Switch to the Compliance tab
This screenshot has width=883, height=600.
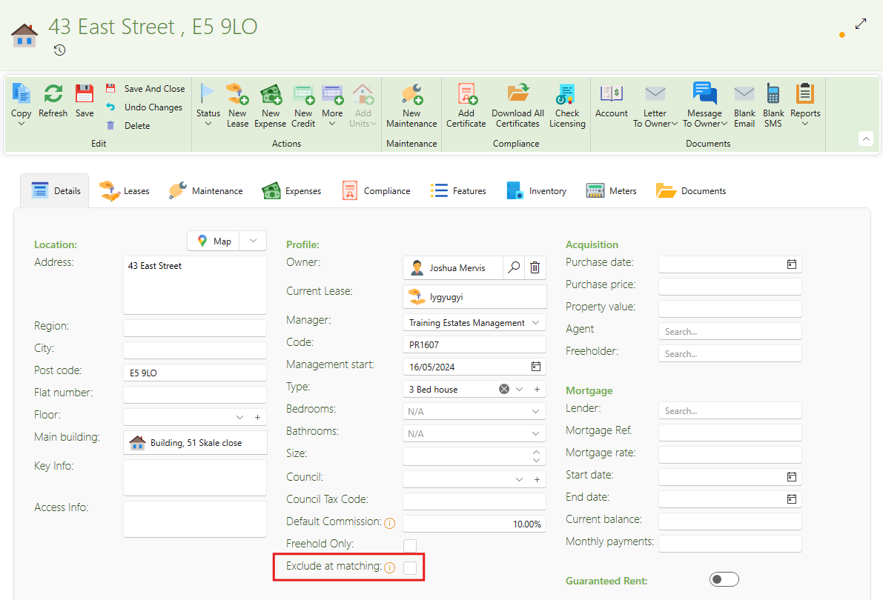click(376, 191)
